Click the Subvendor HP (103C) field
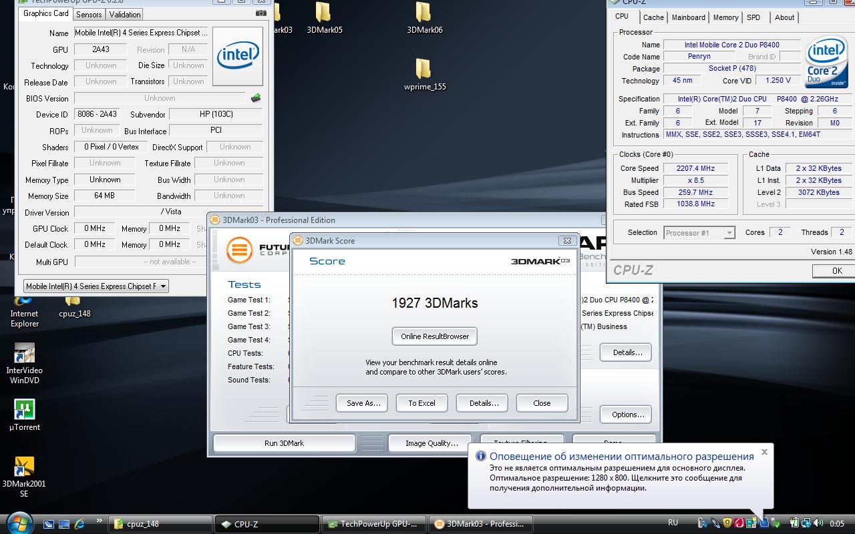This screenshot has width=855, height=534. tap(215, 114)
